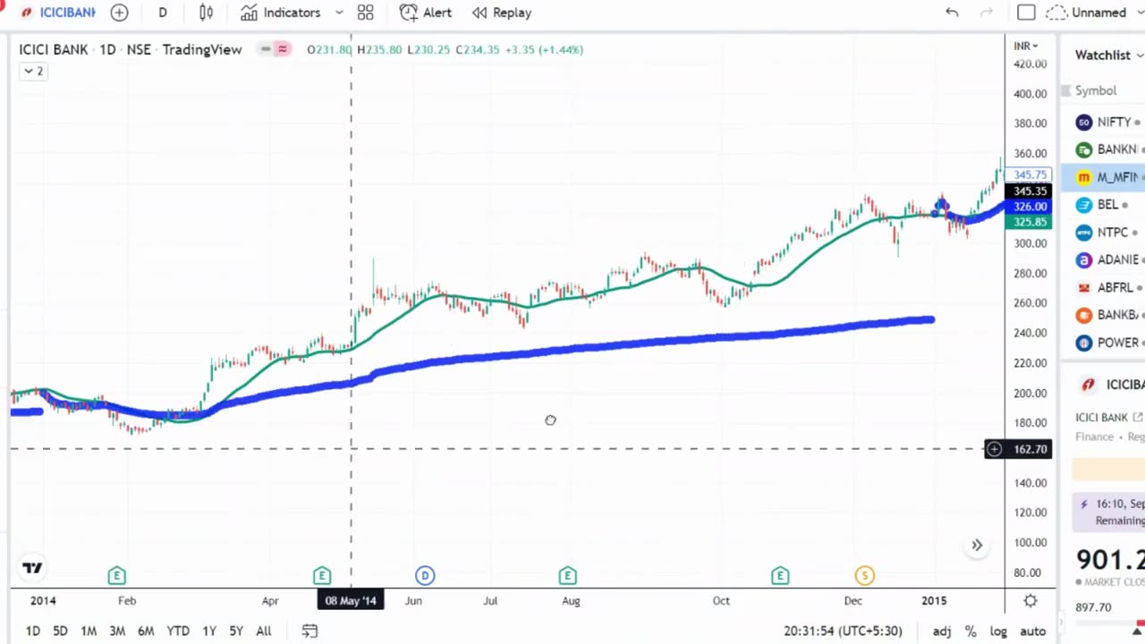Select M_MFIN in the watchlist
This screenshot has width=1145, height=644.
[x=1103, y=177]
